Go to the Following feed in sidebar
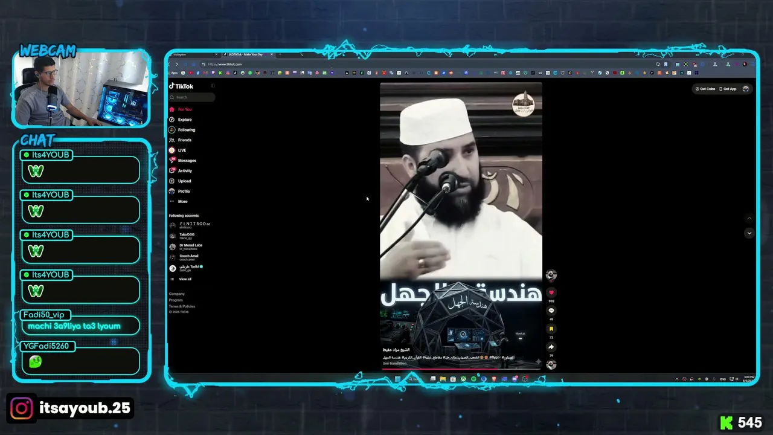This screenshot has height=435, width=773. [182, 130]
